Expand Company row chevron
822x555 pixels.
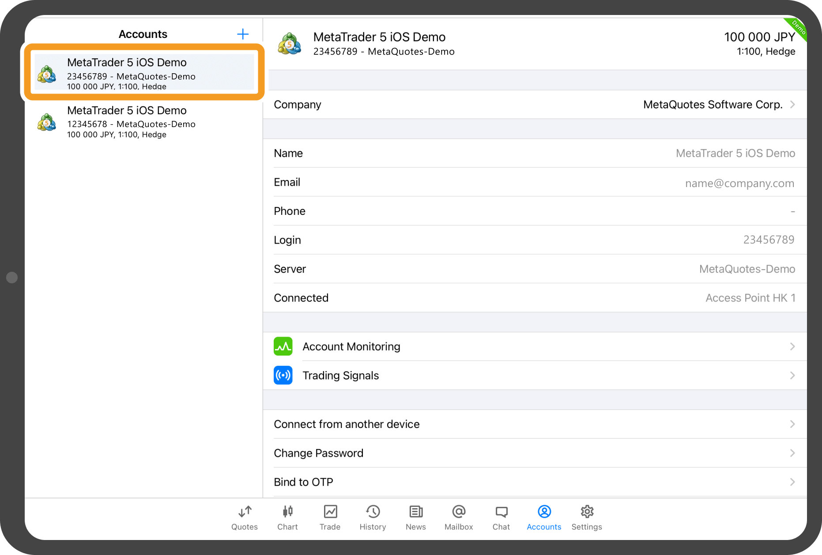click(792, 105)
